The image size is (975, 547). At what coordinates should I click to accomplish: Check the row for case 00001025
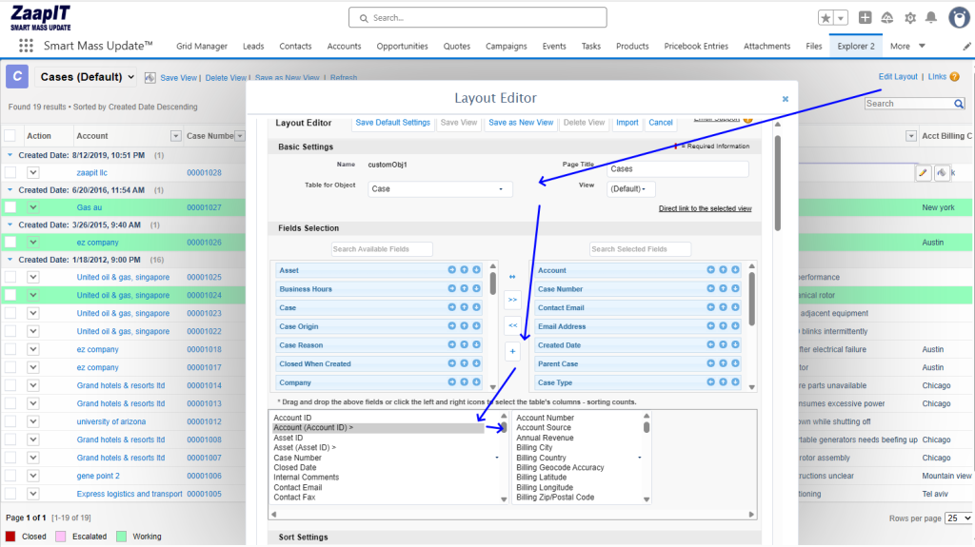point(10,277)
